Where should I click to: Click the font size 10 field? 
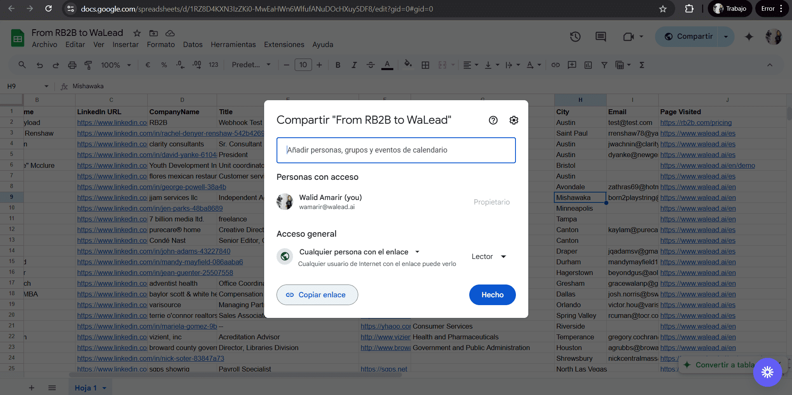[303, 65]
